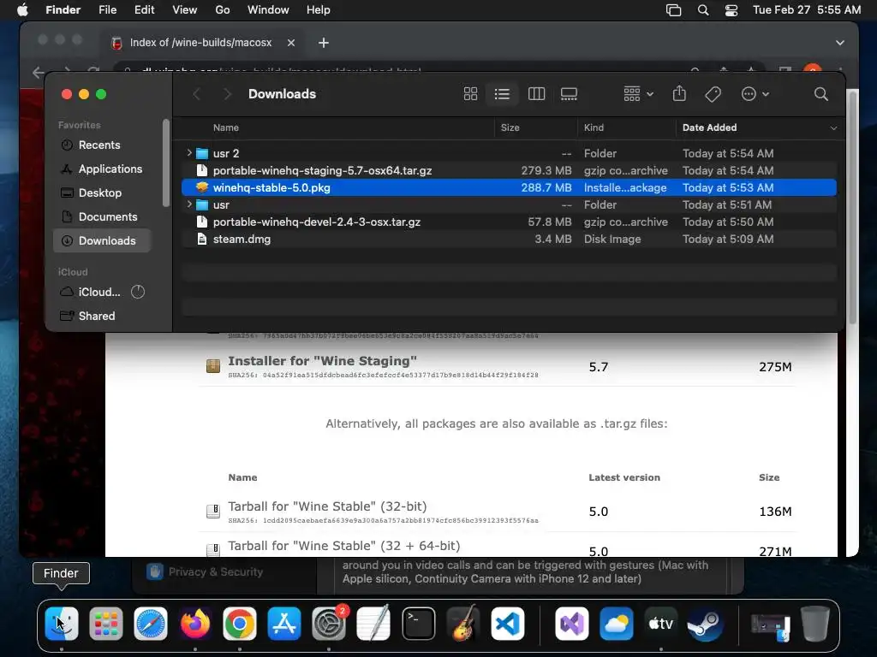Expand the 'usr' folder disclosure triangle
This screenshot has width=877, height=657.
pyautogui.click(x=189, y=204)
